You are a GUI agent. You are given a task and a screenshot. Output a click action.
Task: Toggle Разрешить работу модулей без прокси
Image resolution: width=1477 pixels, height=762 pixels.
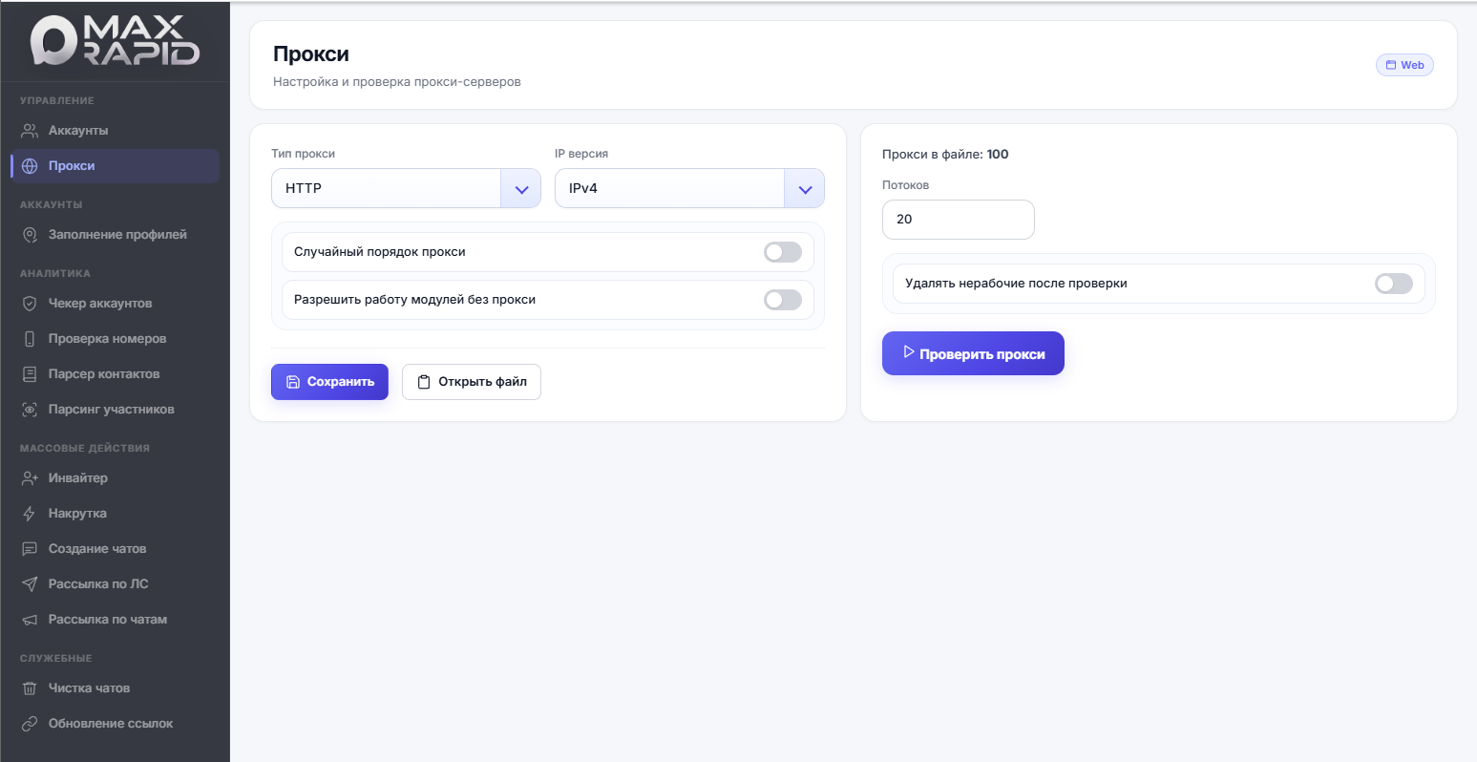tap(782, 300)
